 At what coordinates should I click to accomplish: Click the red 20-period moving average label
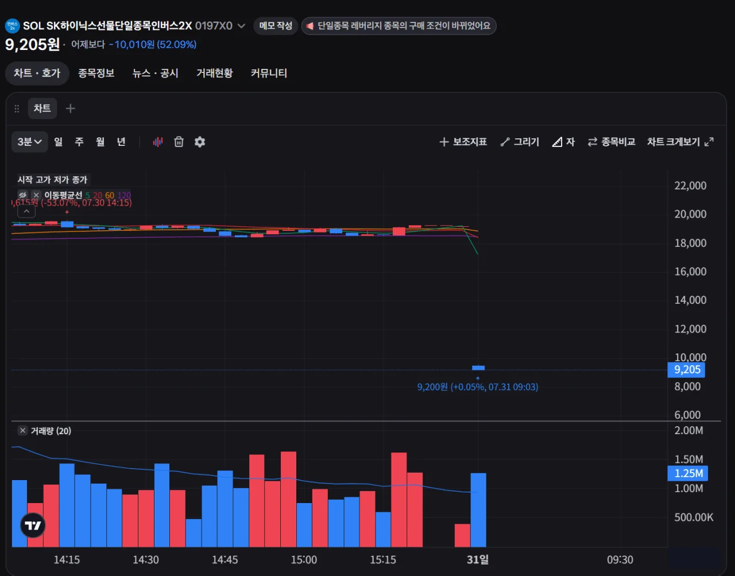98,196
